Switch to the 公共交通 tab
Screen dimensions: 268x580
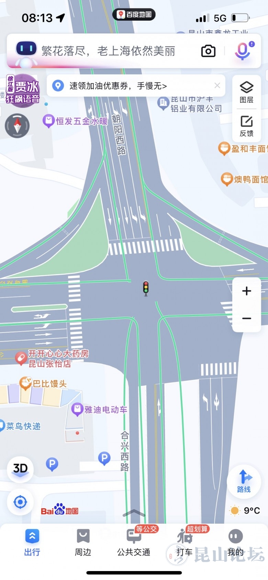click(134, 542)
